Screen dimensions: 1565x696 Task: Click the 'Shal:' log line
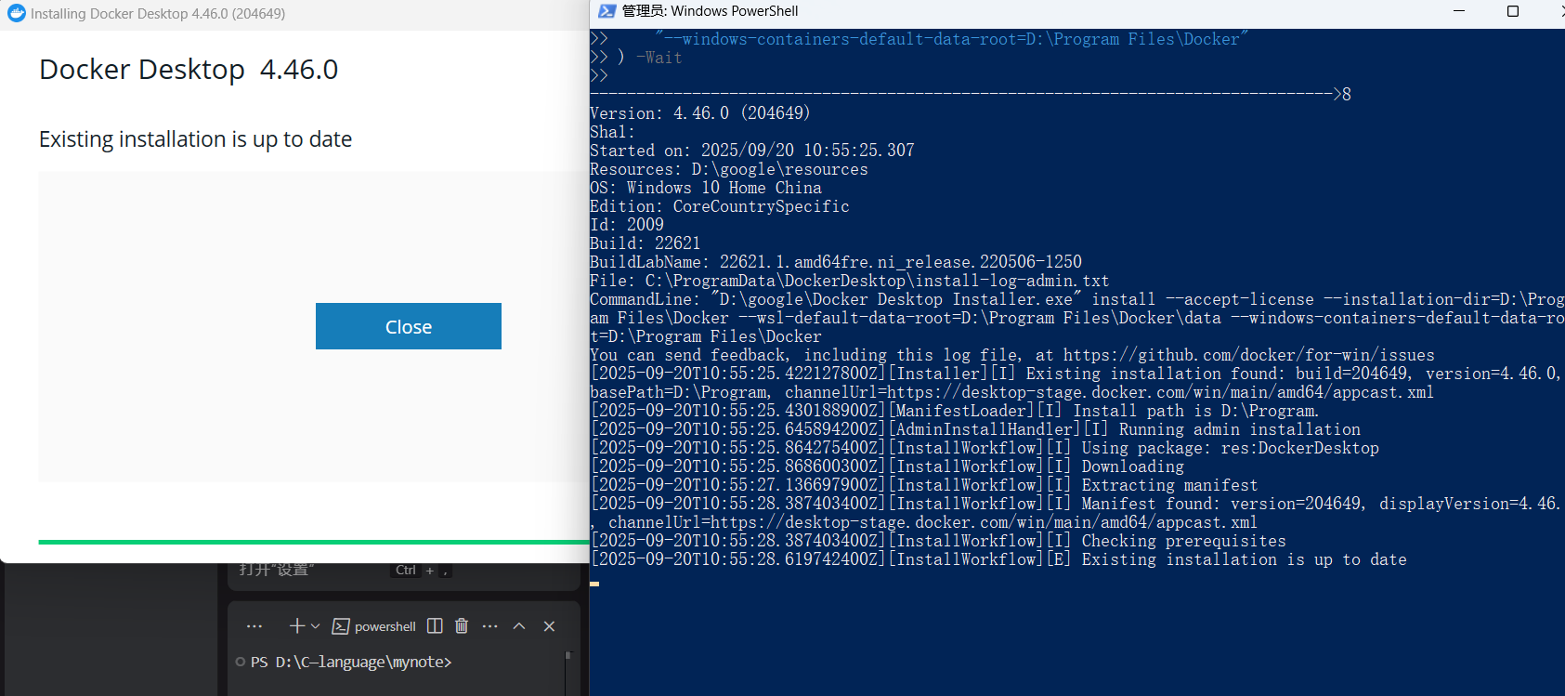613,132
